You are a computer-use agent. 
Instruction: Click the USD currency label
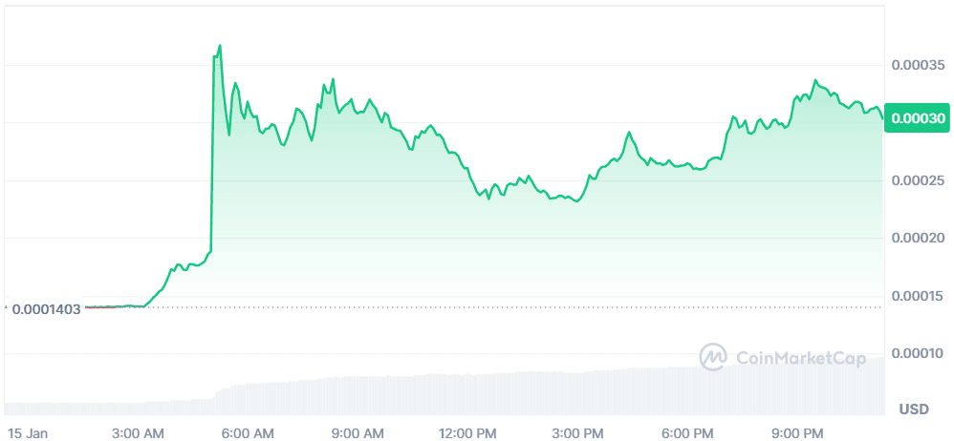pyautogui.click(x=914, y=409)
